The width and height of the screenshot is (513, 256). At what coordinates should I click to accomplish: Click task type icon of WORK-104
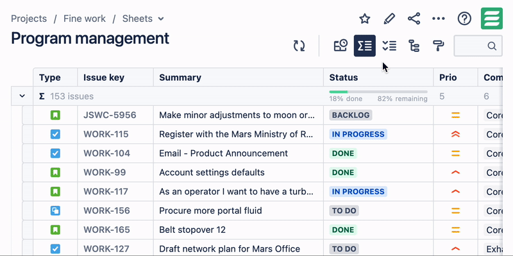click(x=55, y=153)
